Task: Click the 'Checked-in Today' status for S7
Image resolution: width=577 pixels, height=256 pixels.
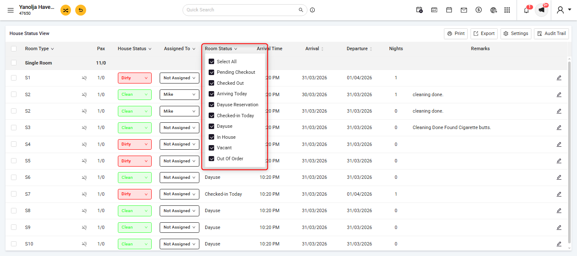Action: pos(223,194)
